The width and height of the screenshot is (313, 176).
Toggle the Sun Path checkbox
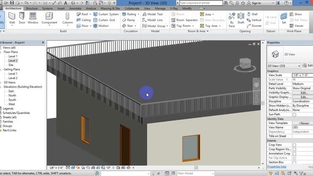(x=294, y=114)
